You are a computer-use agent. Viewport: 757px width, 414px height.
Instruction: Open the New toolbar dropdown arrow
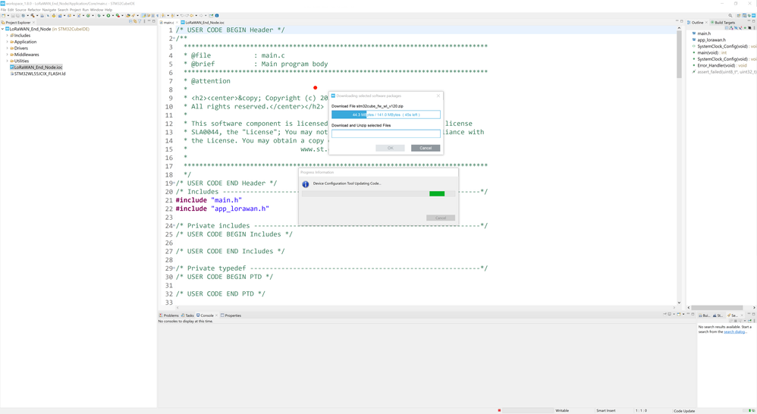point(8,15)
